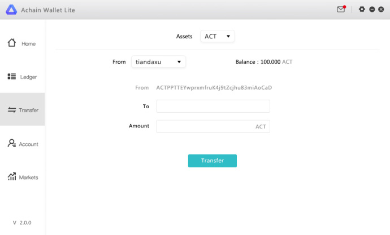This screenshot has width=390, height=235.
Task: Click the Achain triangle logo
Action: [x=11, y=10]
